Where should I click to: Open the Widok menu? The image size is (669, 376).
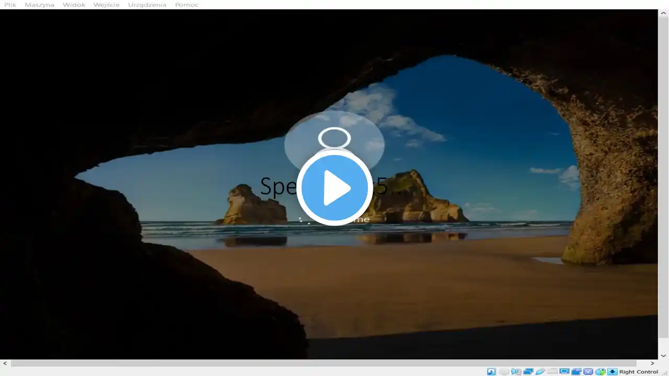[74, 5]
